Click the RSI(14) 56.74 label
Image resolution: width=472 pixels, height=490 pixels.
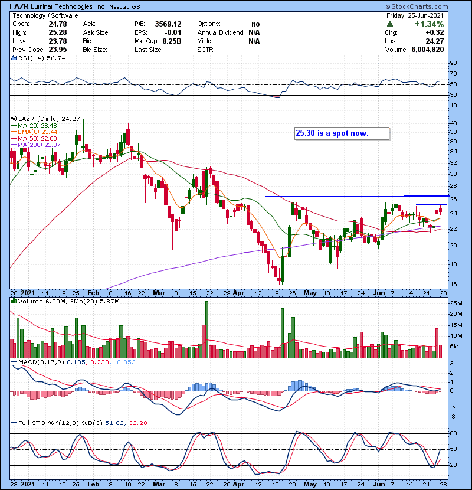pos(41,58)
